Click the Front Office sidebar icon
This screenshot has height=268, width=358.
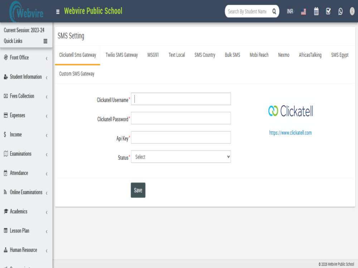coord(6,58)
